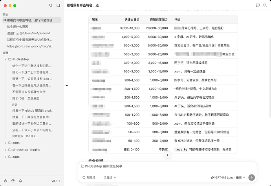Image resolution: width=271 pixels, height=186 pixels.
Task: Click the top-right search icon
Action: 265,6
